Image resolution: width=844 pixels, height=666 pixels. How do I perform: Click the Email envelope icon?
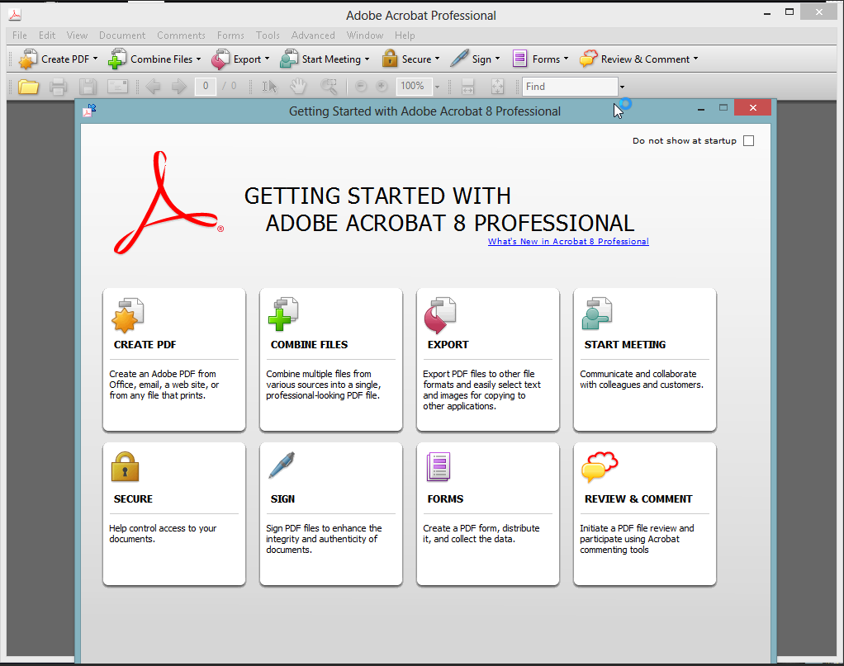(x=117, y=86)
